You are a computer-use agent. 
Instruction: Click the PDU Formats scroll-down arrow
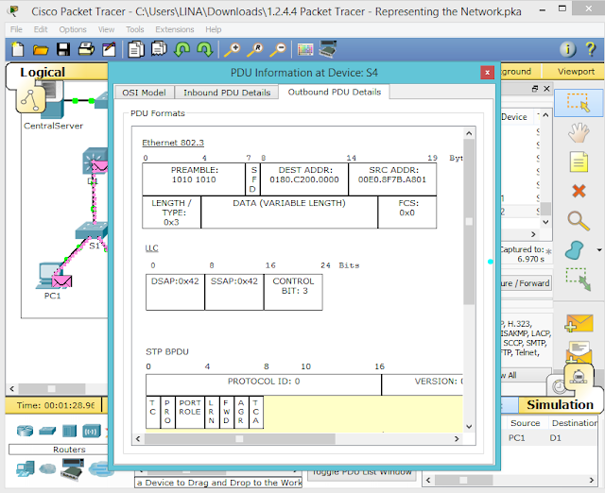[x=469, y=427]
